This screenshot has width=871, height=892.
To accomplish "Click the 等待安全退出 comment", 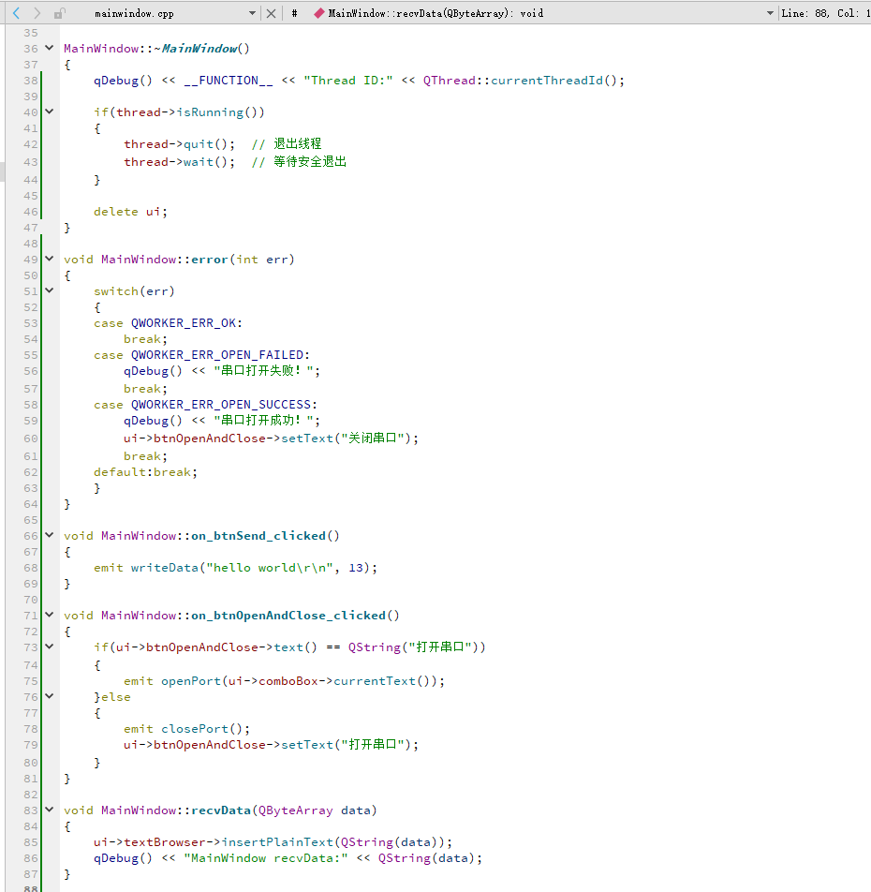I will (299, 161).
